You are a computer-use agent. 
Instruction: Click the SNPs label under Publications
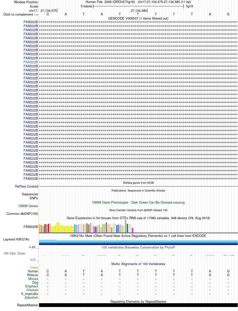point(34,198)
